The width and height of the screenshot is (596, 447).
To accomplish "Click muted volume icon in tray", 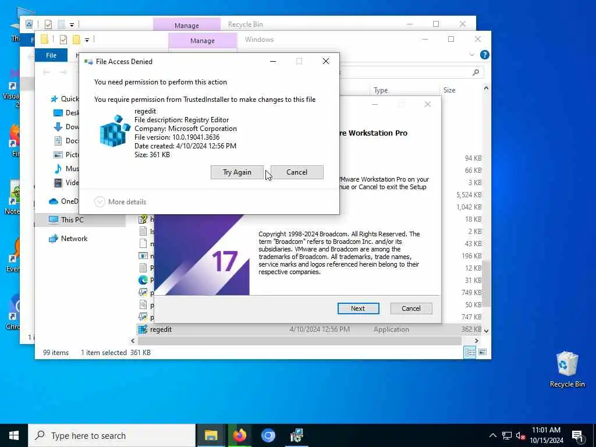I will [x=520, y=435].
